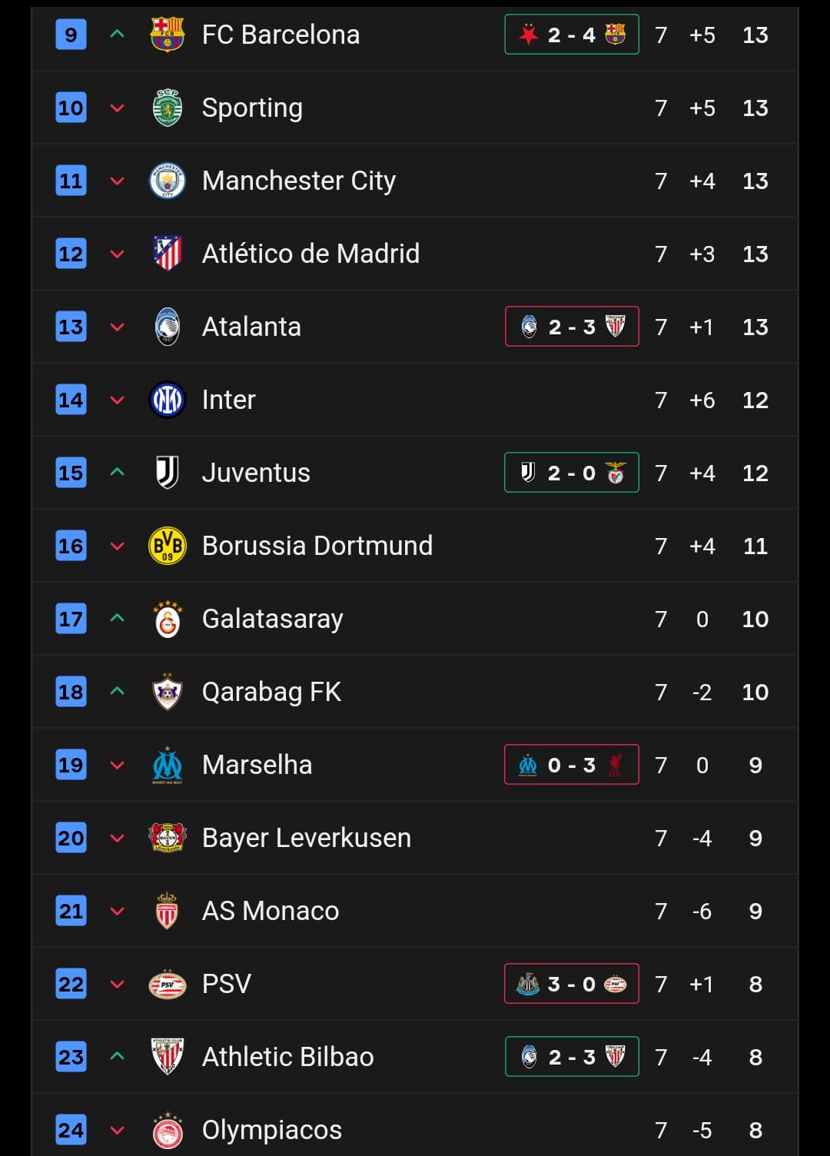This screenshot has width=830, height=1156.
Task: Select the Manchester City crest icon
Action: (x=167, y=181)
